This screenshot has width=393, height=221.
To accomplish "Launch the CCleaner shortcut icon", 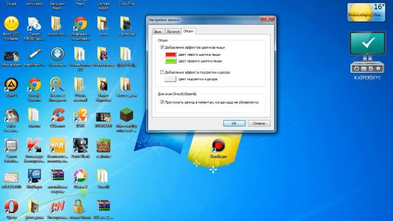I will tap(57, 115).
